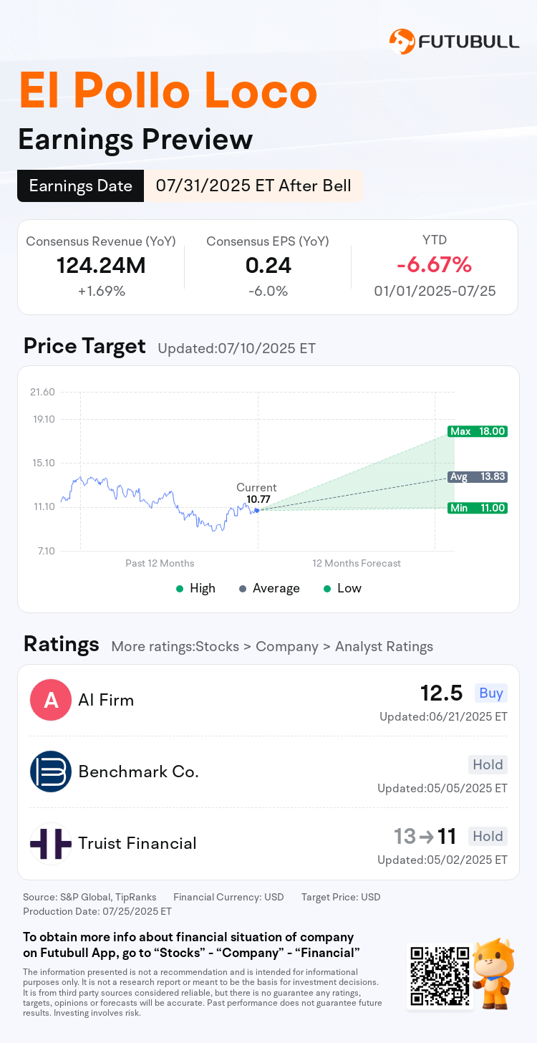537x1043 pixels.
Task: Click YTD value -6.67%
Action: pos(435,266)
